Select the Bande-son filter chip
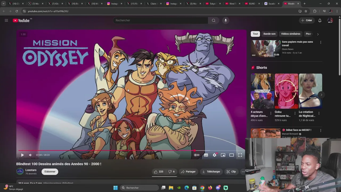 269,34
